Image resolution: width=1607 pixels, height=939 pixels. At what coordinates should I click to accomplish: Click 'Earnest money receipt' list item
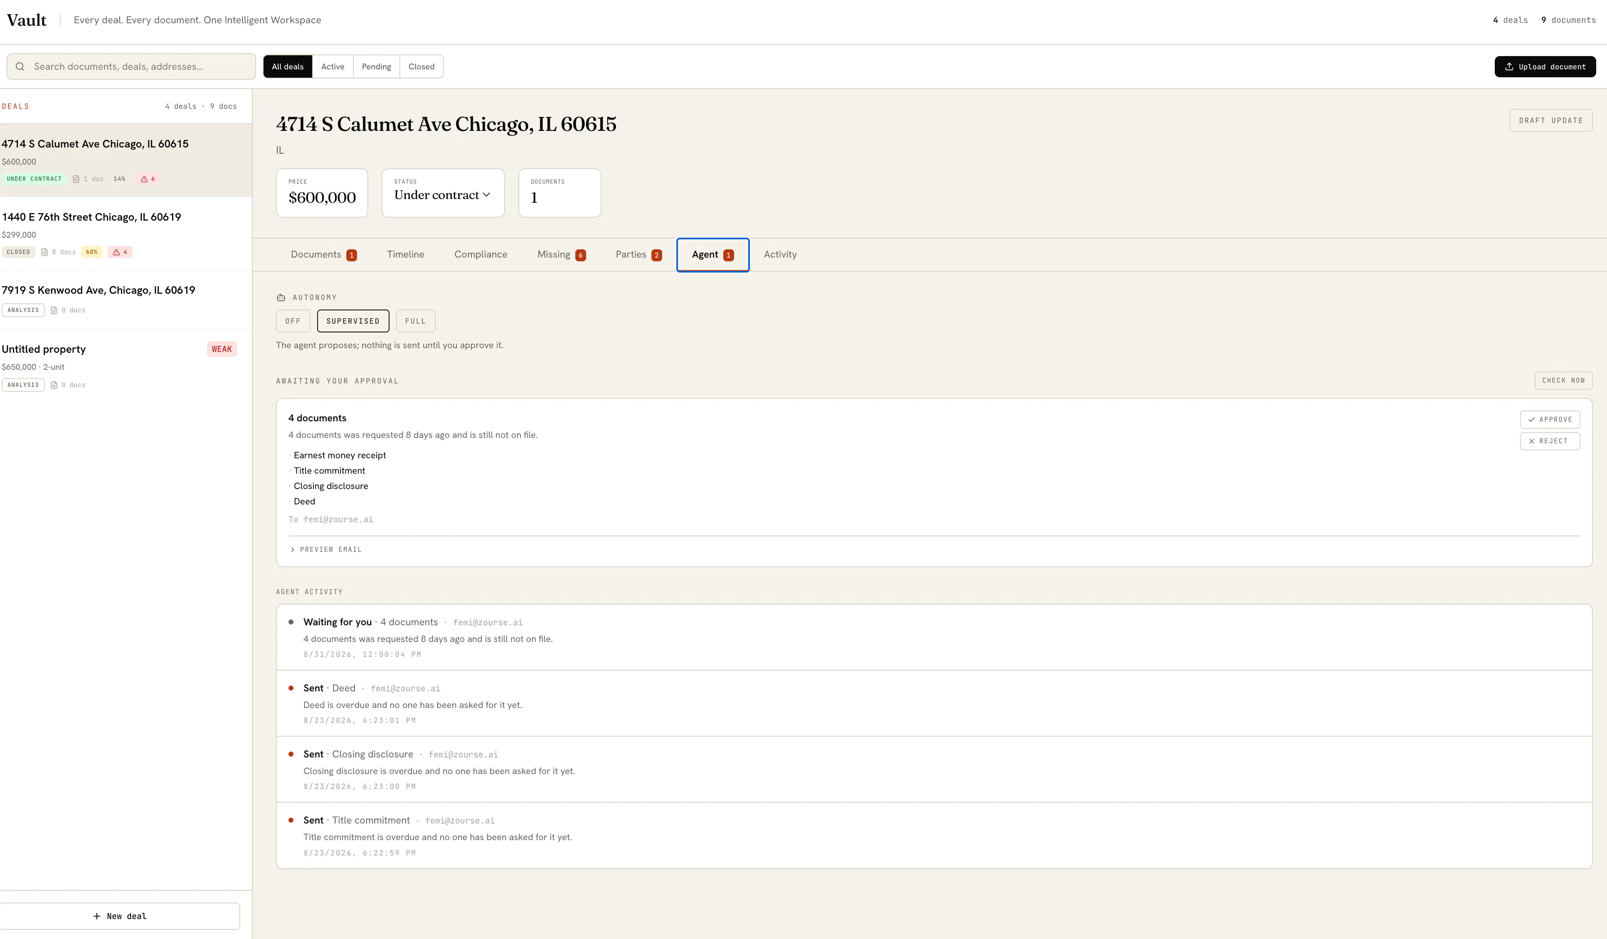[340, 455]
